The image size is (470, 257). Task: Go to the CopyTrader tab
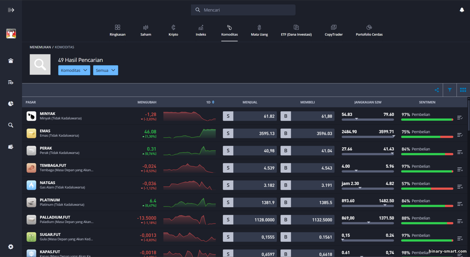pos(333,30)
